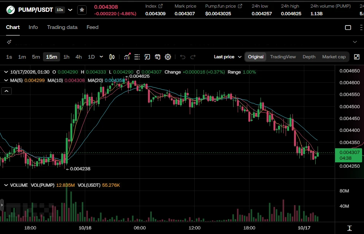Open the indicators chart-line icon
The height and width of the screenshot is (234, 364).
[127, 57]
